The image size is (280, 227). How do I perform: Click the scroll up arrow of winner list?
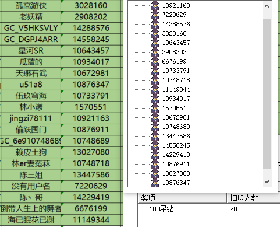[x=267, y=6]
